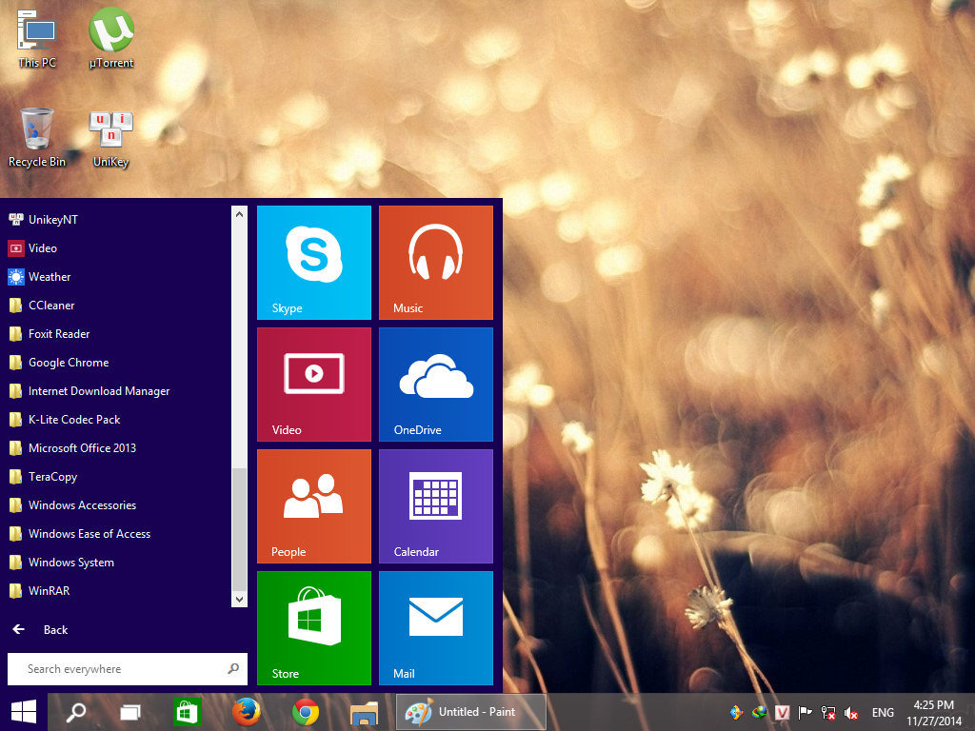
Task: Select the µTorrent desktop icon
Action: pyautogui.click(x=110, y=38)
